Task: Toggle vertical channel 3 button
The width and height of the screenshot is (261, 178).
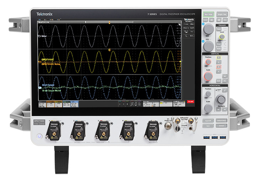Action: (x=219, y=67)
